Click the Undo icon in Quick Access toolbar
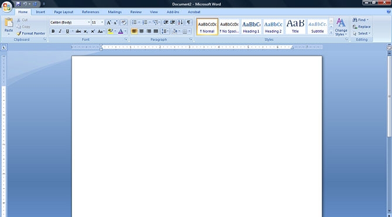Image resolution: width=392 pixels, height=217 pixels. [25, 4]
